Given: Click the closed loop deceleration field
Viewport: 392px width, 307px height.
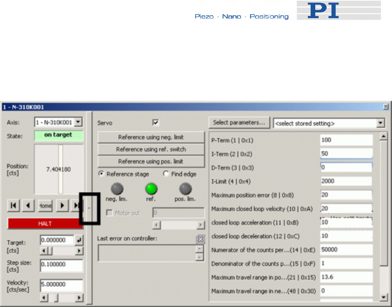Looking at the screenshot, I should [346, 236].
